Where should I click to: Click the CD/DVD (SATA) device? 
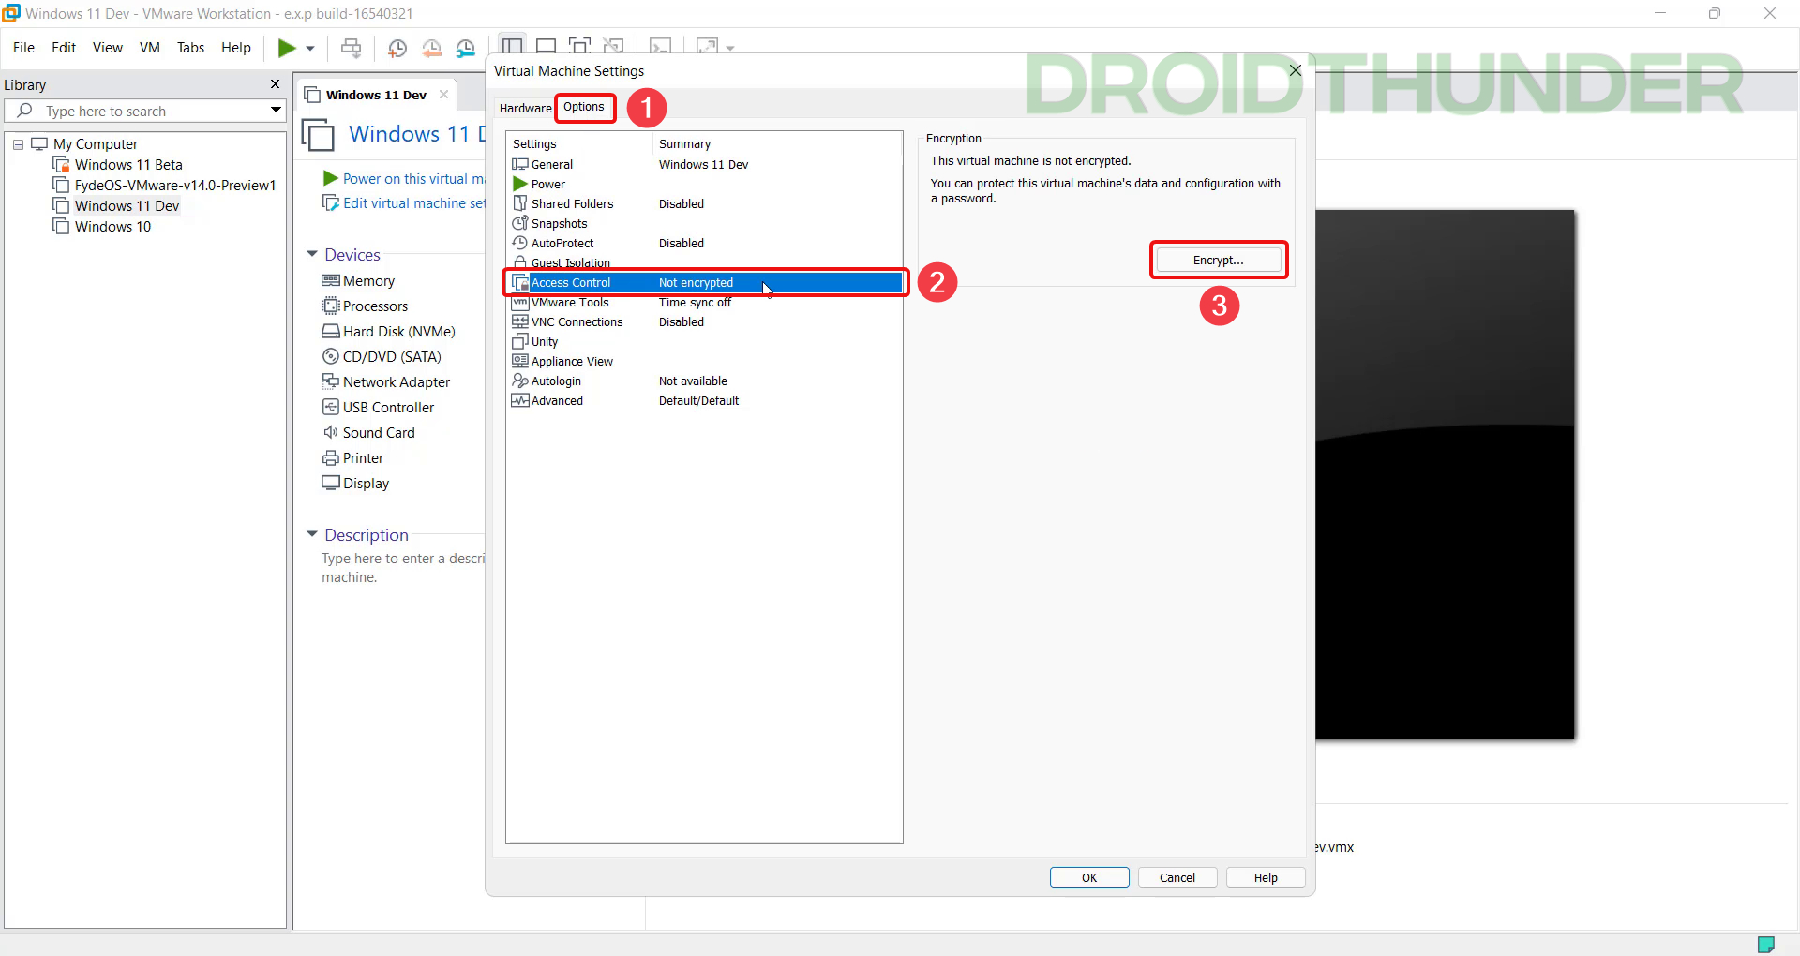(391, 357)
